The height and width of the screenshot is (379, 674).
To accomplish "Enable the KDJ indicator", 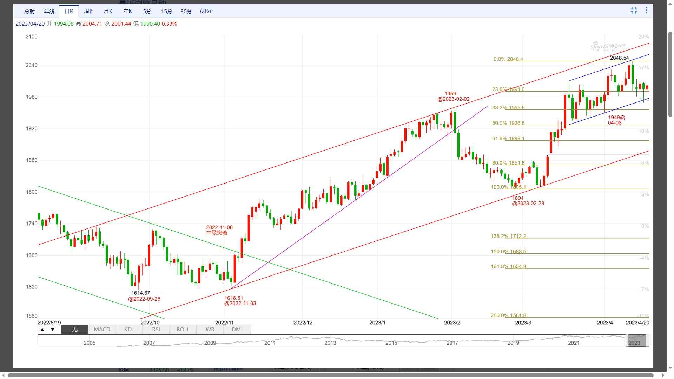I will click(129, 330).
